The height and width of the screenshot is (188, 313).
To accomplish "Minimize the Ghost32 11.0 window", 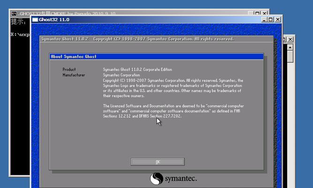I will pyautogui.click(x=264, y=20).
